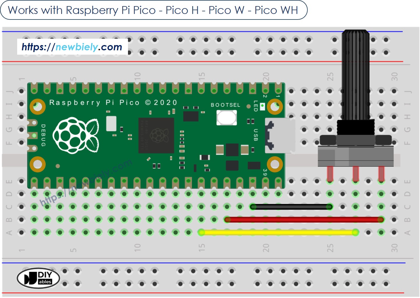The height and width of the screenshot is (298, 420).
Task: Click the 'Works with Raspberry Pi Pico' banner
Action: pyautogui.click(x=154, y=10)
